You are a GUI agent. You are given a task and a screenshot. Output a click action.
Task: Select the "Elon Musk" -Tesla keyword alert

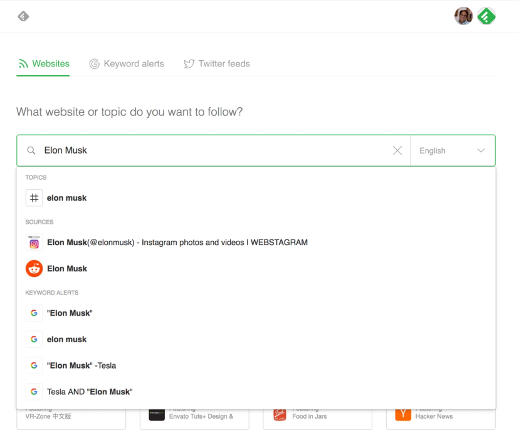click(80, 365)
